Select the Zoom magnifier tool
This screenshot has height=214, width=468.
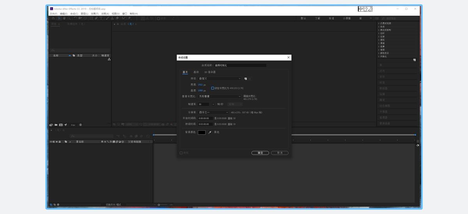(69, 18)
